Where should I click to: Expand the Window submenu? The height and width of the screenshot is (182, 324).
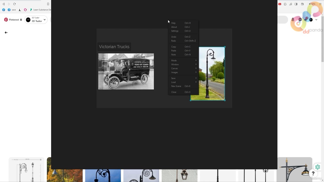click(x=184, y=64)
